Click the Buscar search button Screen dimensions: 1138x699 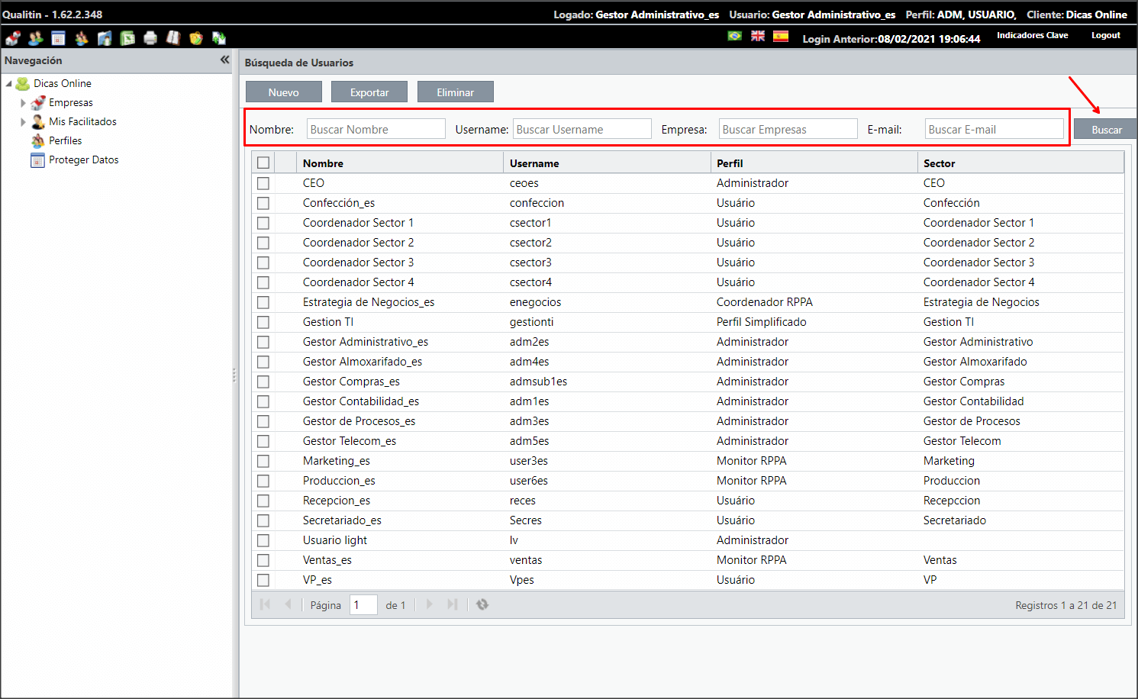pos(1106,129)
